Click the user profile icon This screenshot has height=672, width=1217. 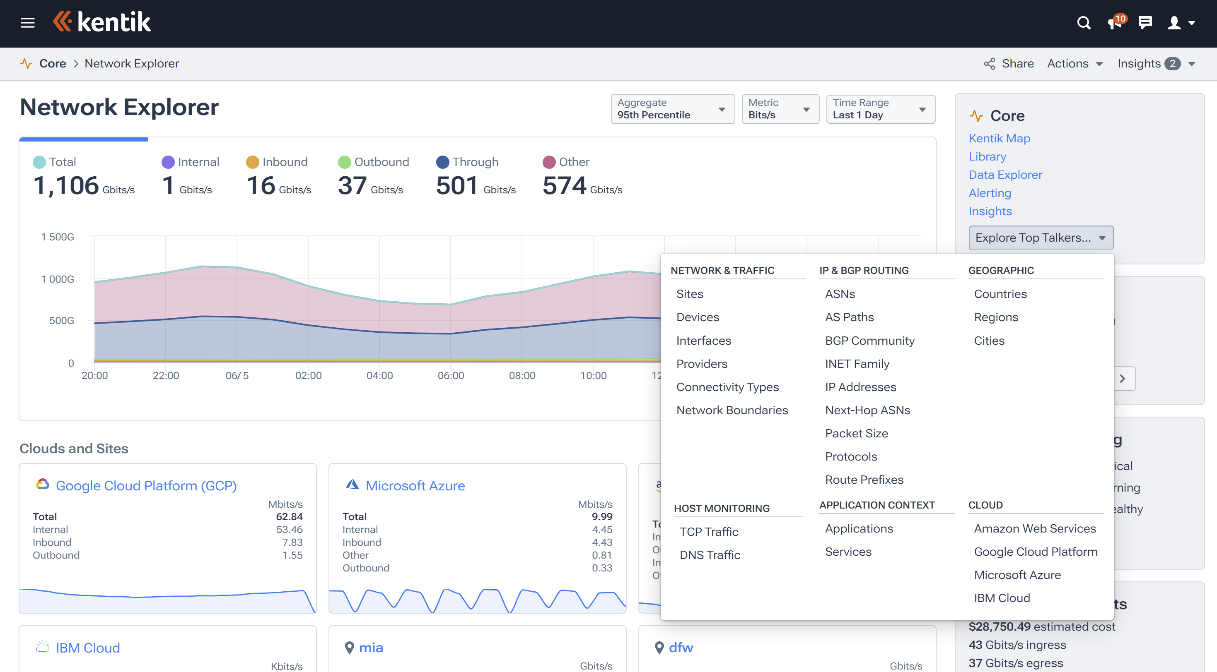coord(1175,23)
